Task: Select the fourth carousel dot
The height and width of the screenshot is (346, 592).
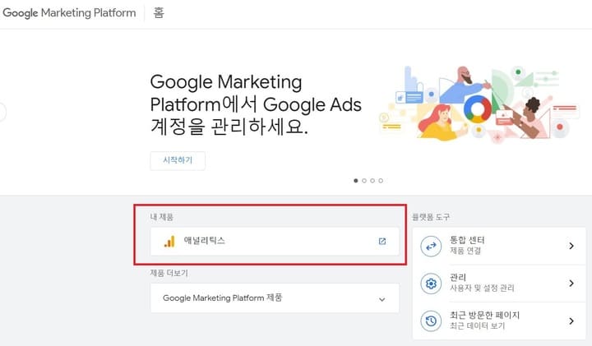Action: pyautogui.click(x=381, y=181)
